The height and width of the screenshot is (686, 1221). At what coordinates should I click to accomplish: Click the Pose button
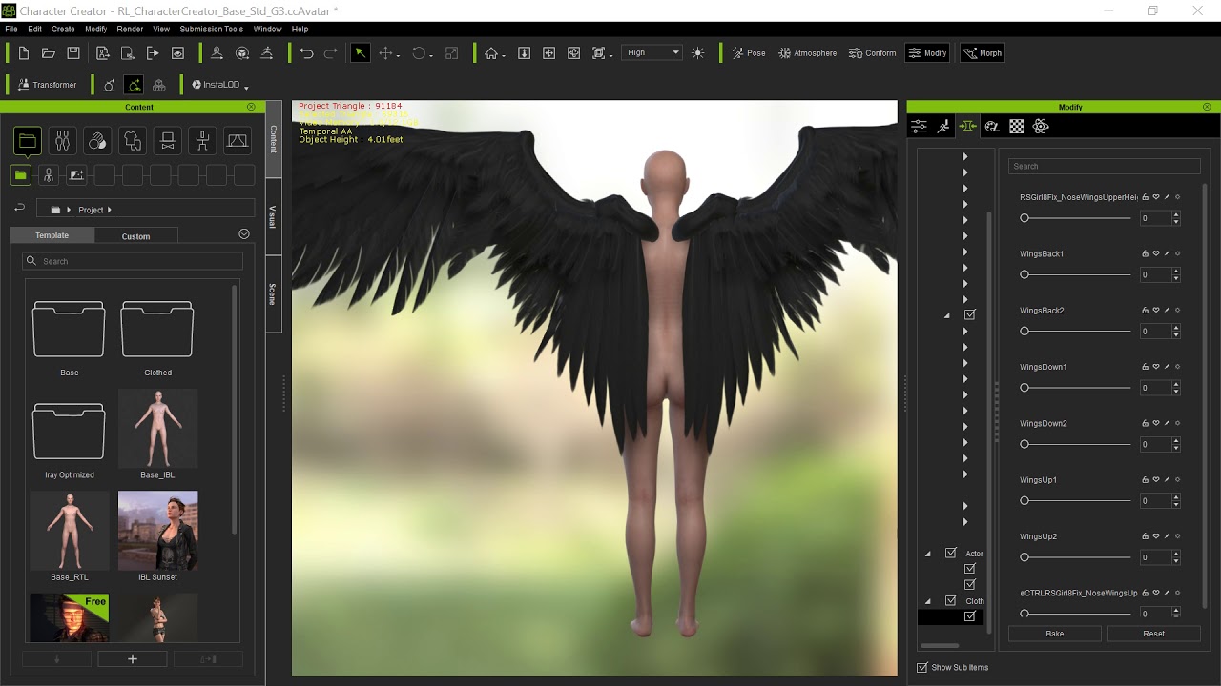(x=749, y=53)
